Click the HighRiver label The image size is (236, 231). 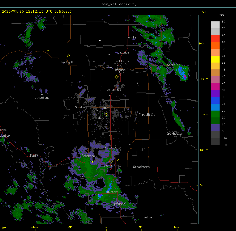point(118,204)
